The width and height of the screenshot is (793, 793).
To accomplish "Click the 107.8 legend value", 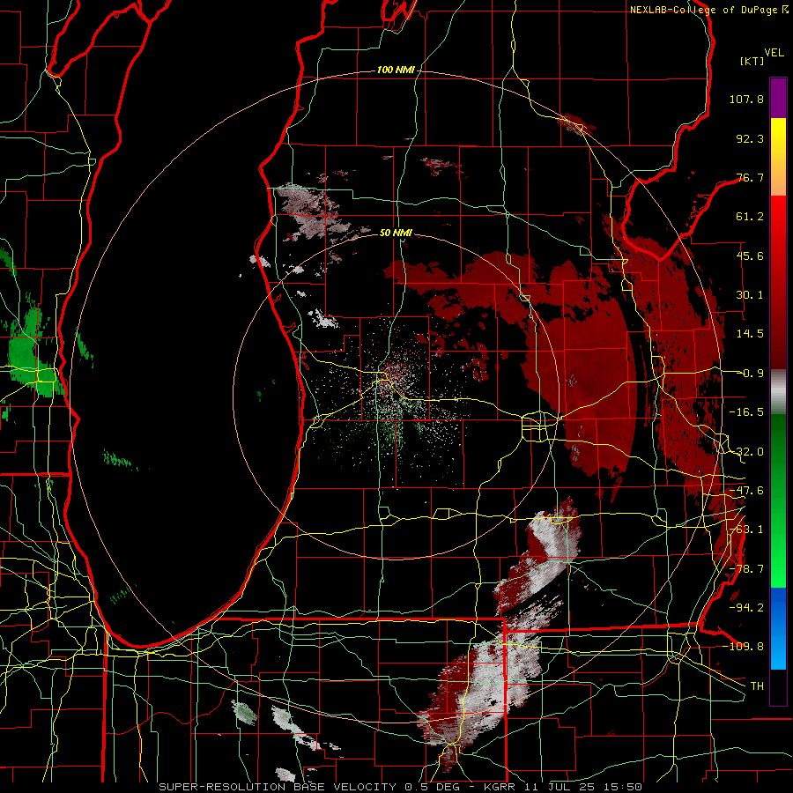I will 746,99.
